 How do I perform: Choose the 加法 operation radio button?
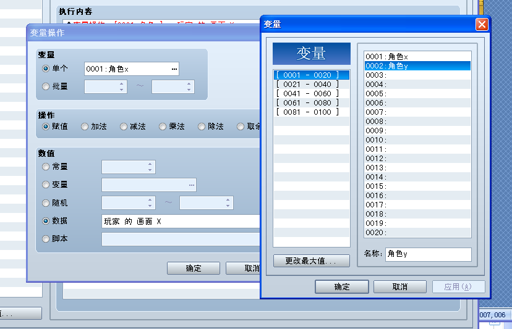[x=85, y=127]
